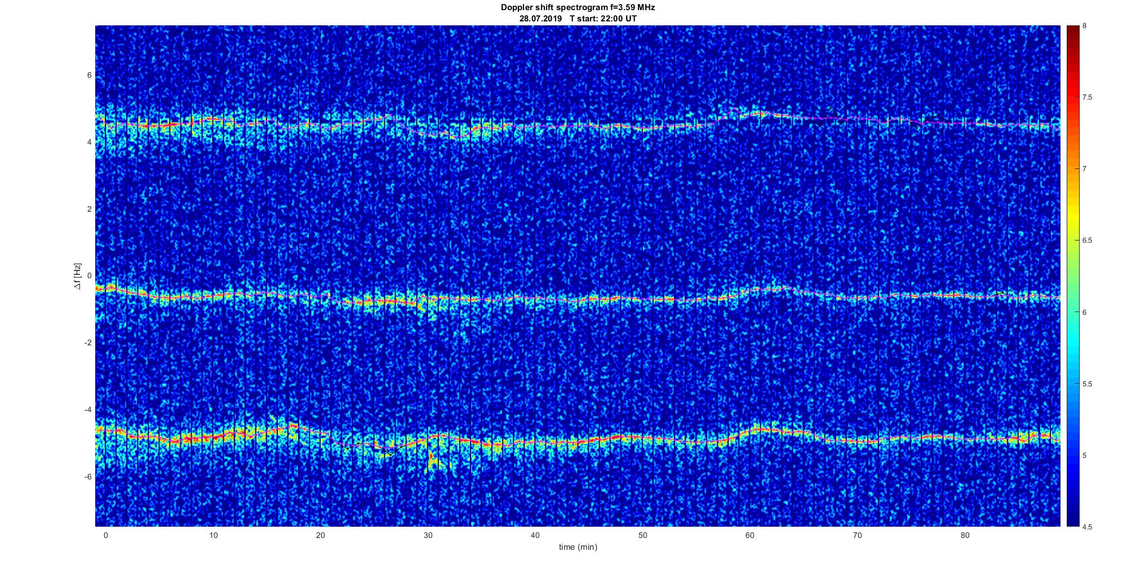Select the subtitle "28.07.2019 T start: 22:00 UT"
This screenshot has height=565, width=1127.
[578, 19]
